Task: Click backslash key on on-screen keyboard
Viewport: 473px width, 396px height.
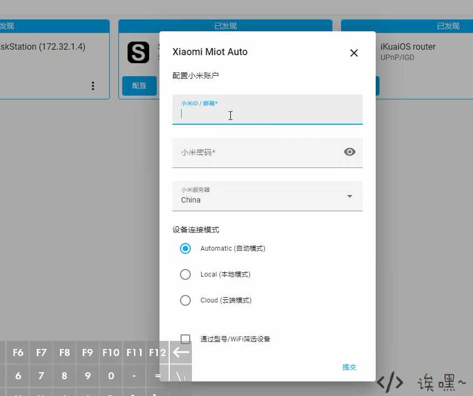Action: pyautogui.click(x=181, y=376)
